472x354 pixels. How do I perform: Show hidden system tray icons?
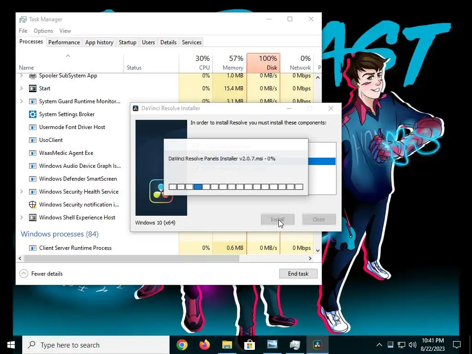pos(379,345)
